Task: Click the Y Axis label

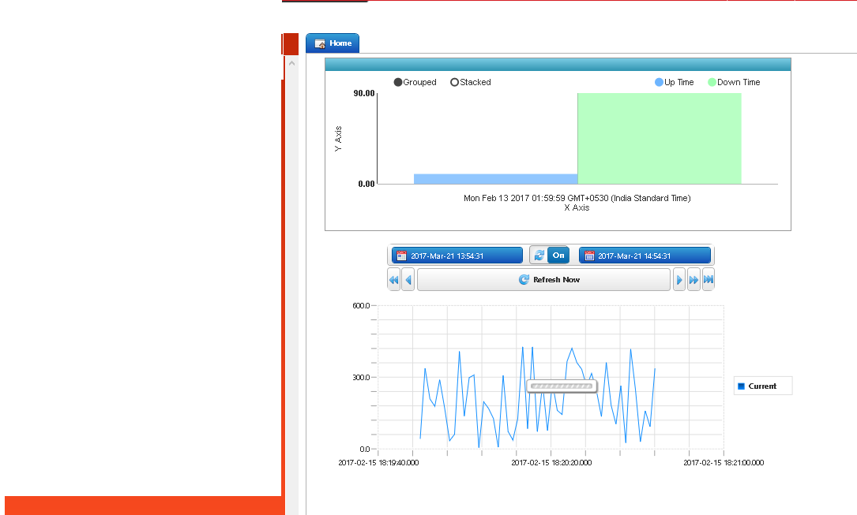Action: point(338,139)
